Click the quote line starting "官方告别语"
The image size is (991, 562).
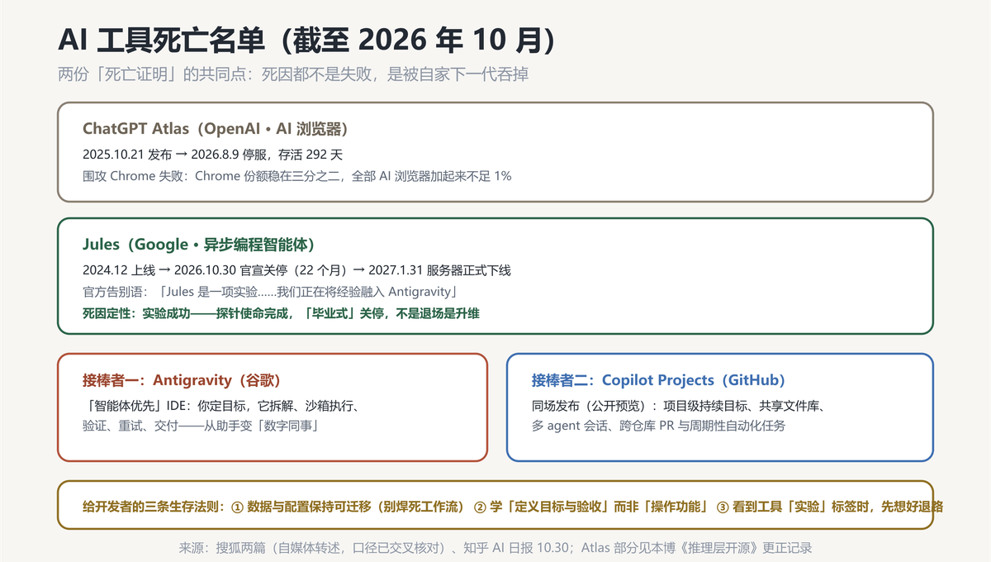270,292
